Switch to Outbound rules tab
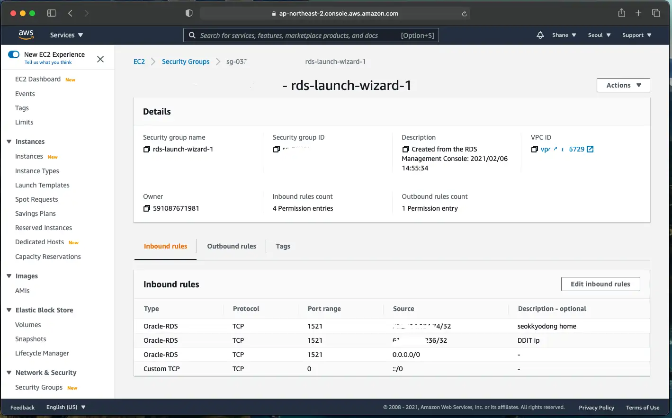This screenshot has width=672, height=418. pos(232,246)
